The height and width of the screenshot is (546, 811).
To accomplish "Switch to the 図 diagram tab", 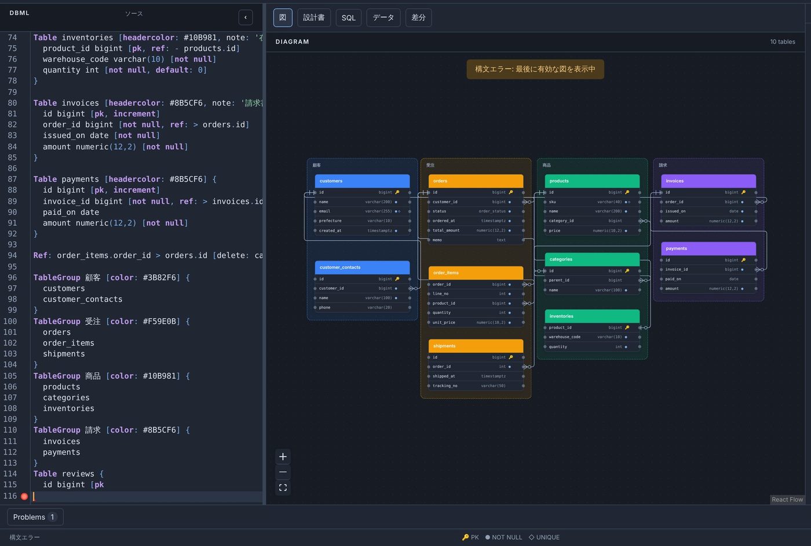I will (283, 17).
